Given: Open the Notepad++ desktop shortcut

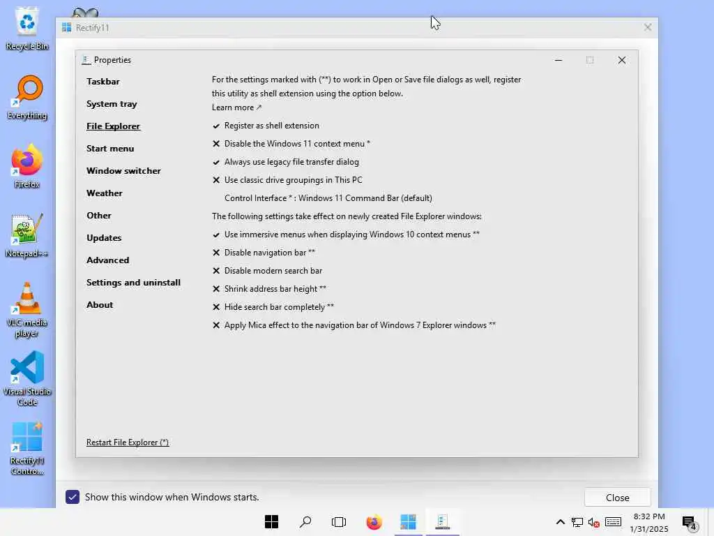Looking at the screenshot, I should (x=27, y=236).
